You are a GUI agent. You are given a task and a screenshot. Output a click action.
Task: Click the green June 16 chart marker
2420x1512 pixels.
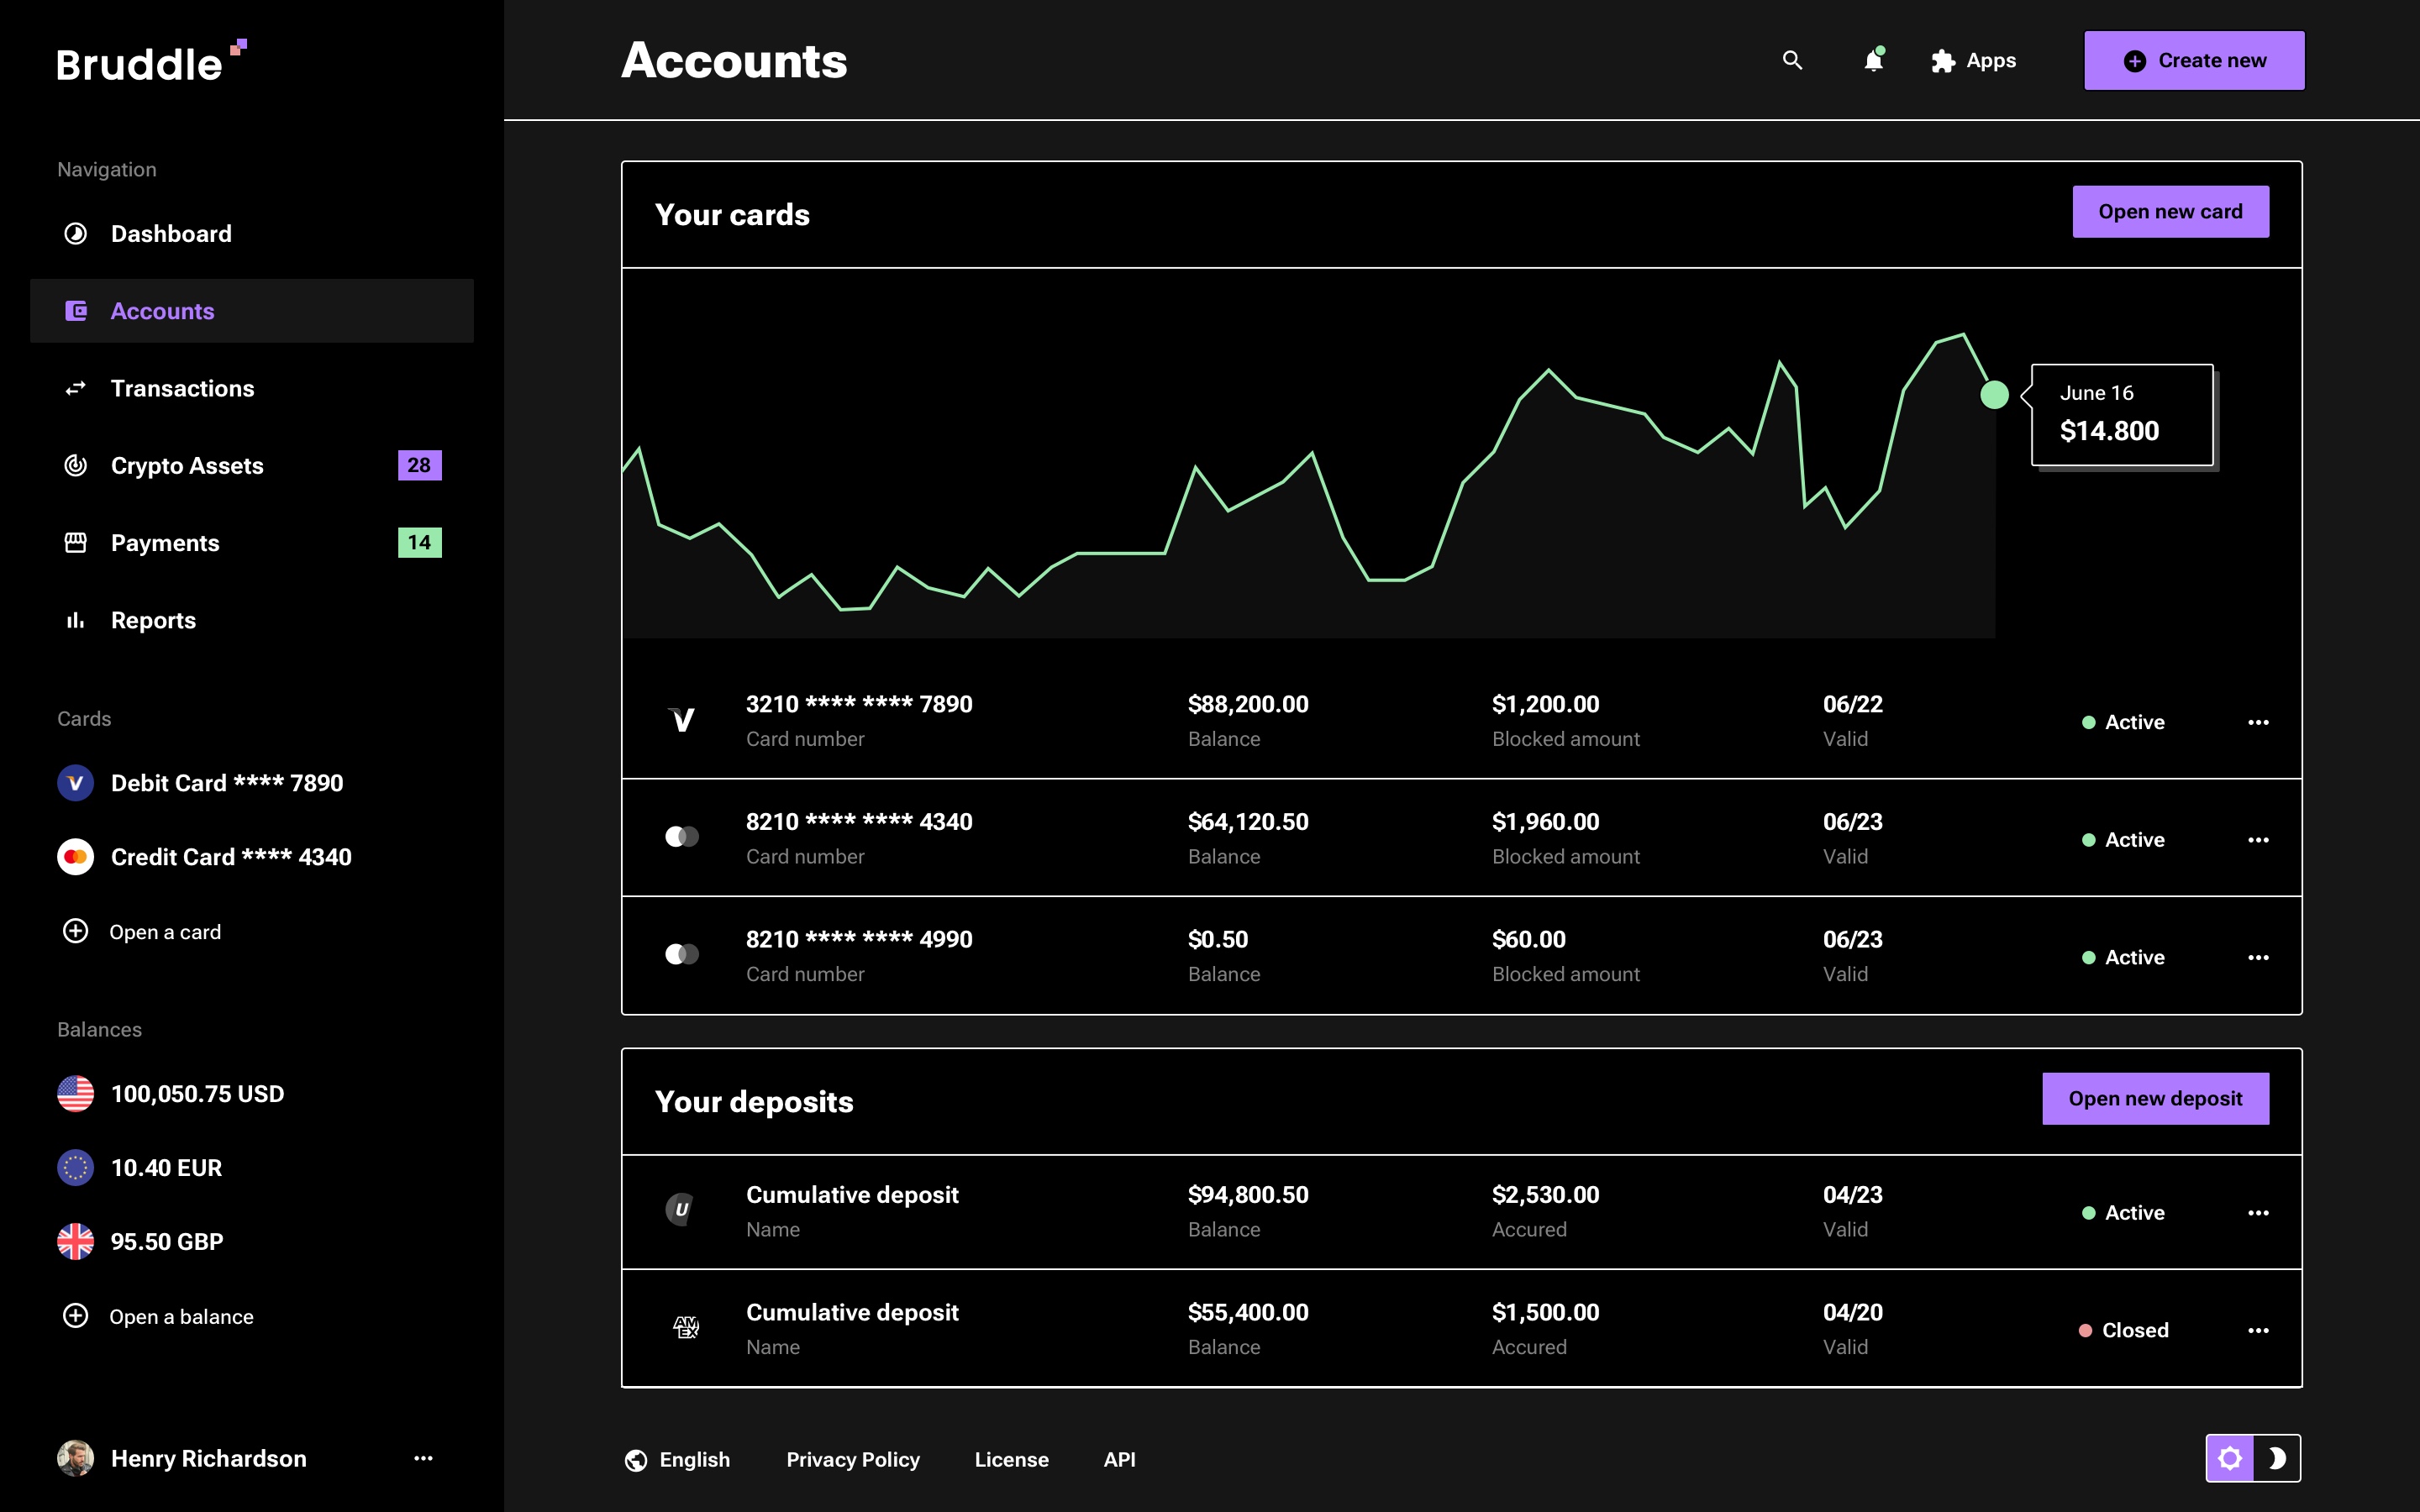[1994, 395]
